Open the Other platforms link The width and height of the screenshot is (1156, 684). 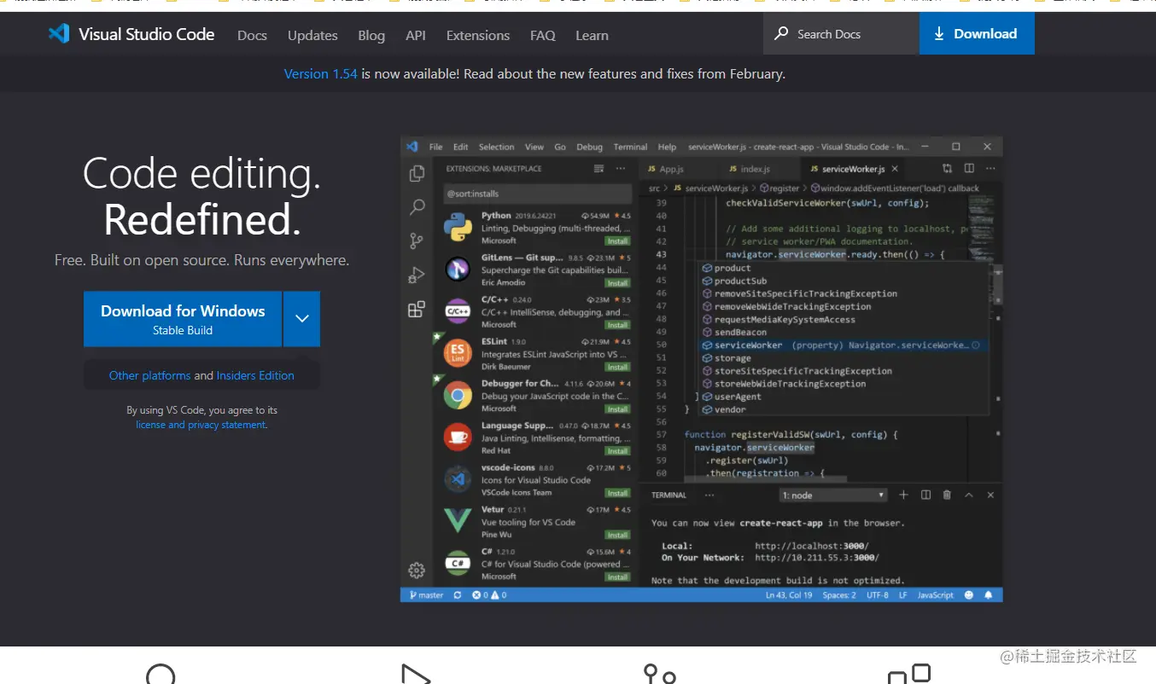[150, 375]
